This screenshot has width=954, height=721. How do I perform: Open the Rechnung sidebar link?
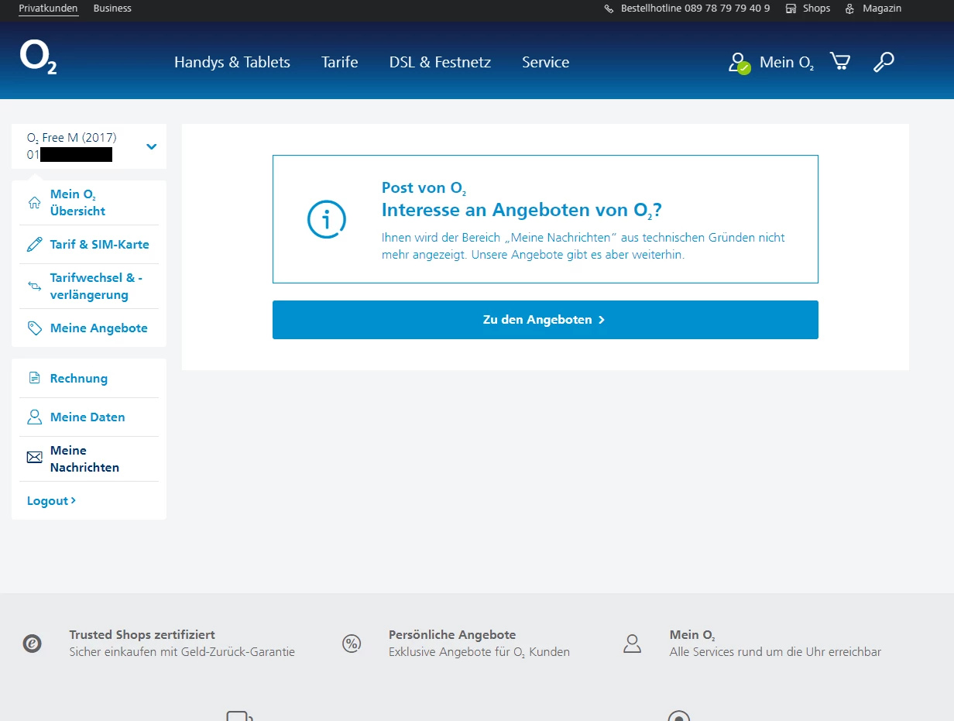point(79,379)
